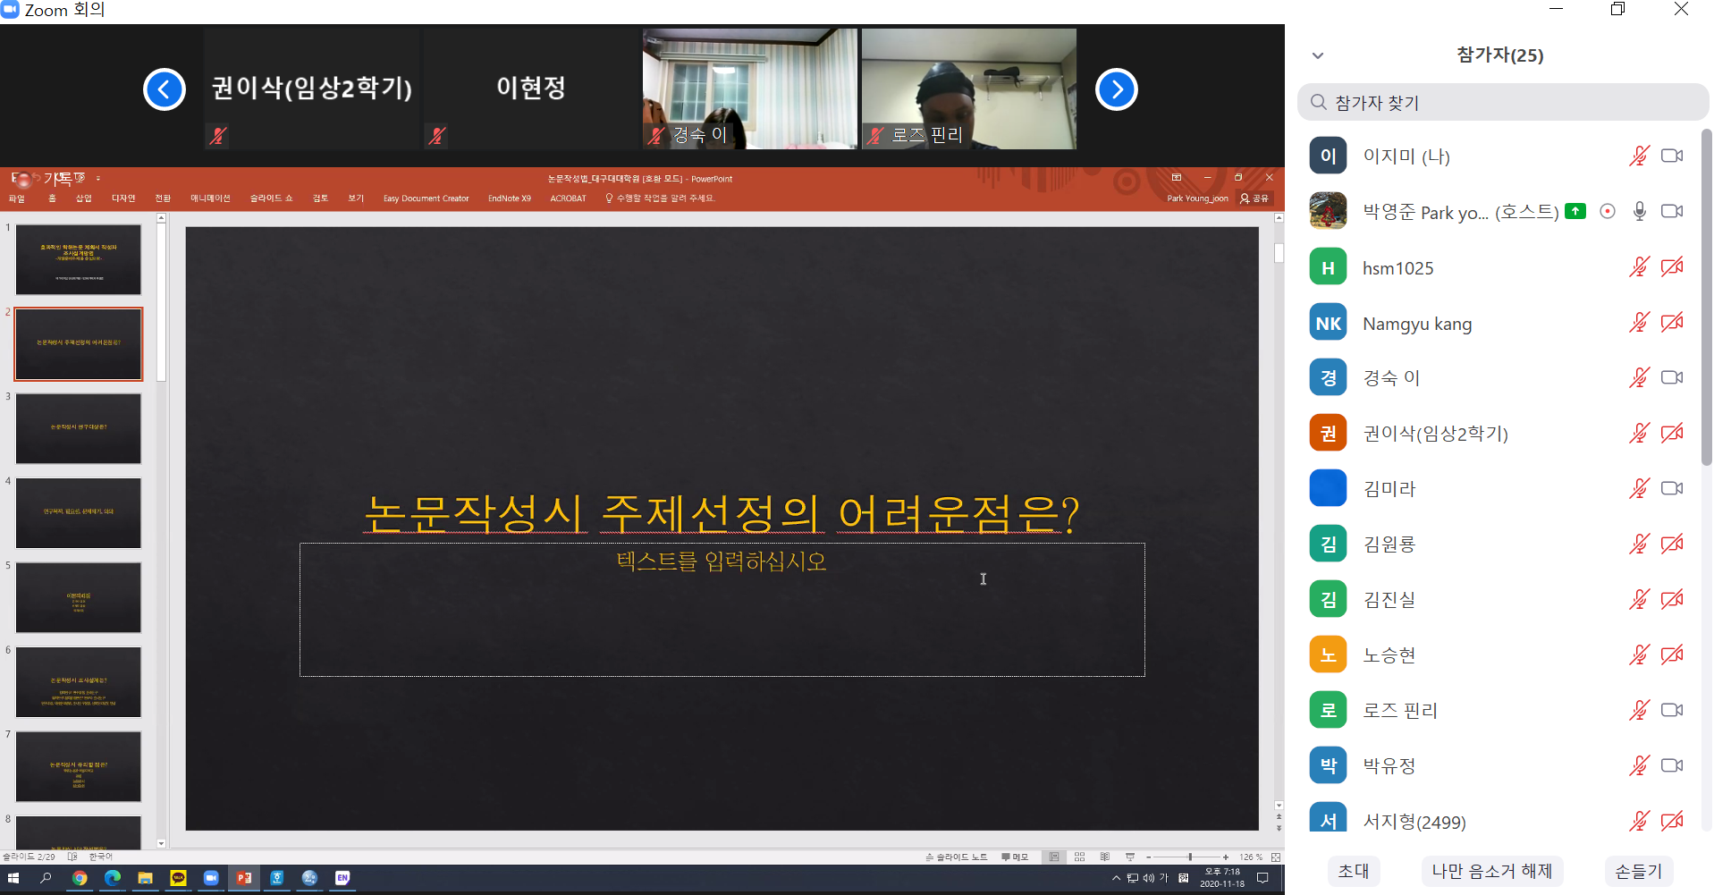Click the slide sorter view icon in status bar
Image resolution: width=1714 pixels, height=895 pixels.
[x=1079, y=857]
